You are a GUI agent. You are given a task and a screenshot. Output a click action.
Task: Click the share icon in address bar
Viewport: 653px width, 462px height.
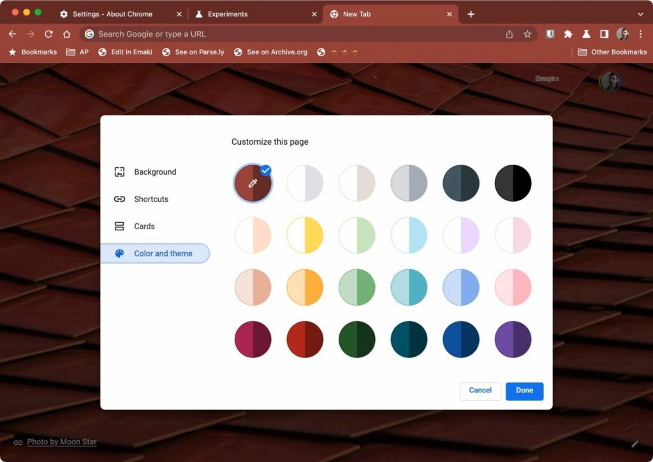click(x=509, y=34)
